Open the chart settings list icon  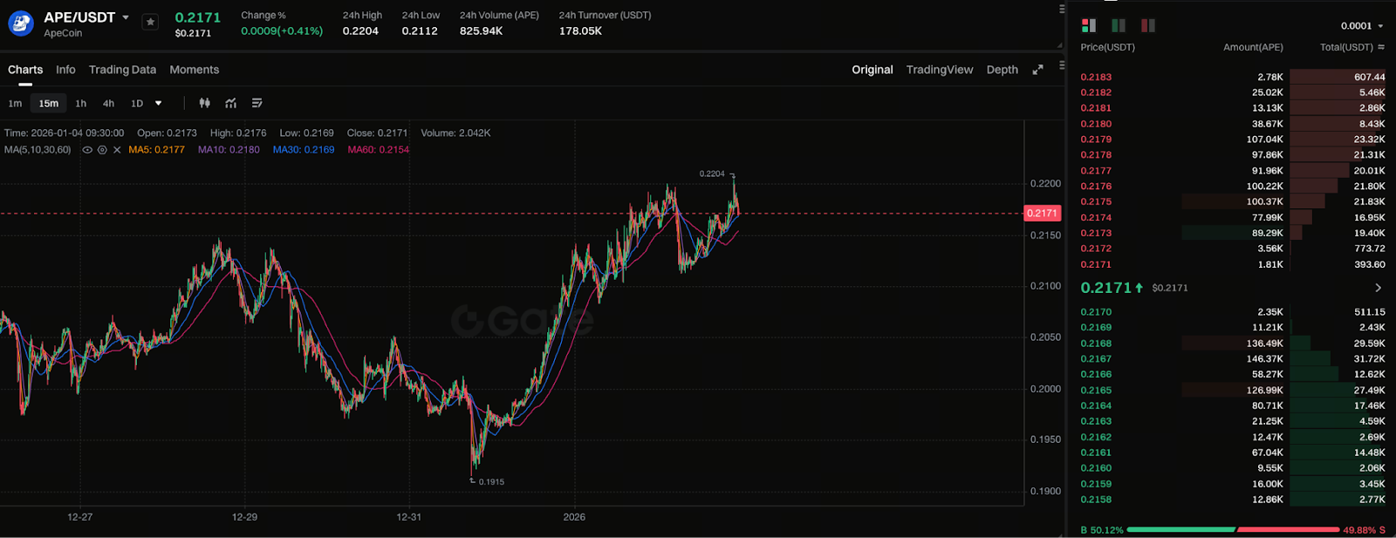click(x=257, y=103)
